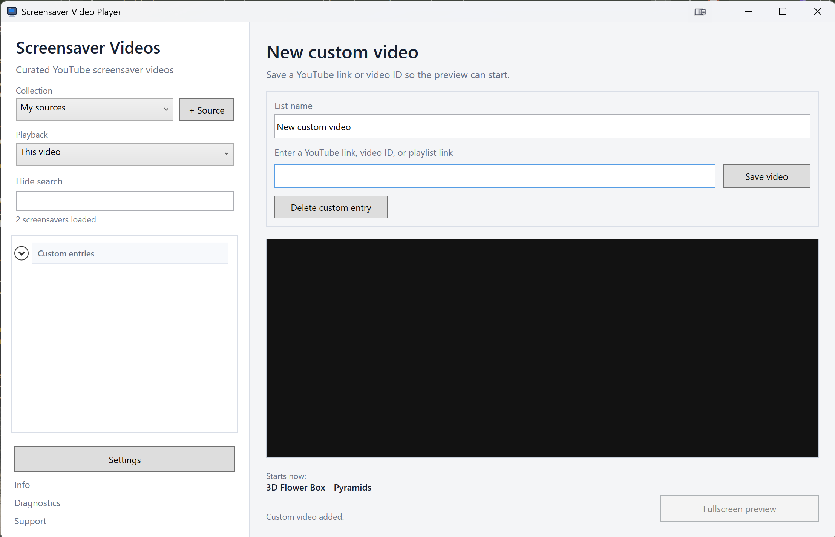Screen dimensions: 835x537
Task: Focus the YouTube link input field
Action: pyautogui.click(x=495, y=176)
